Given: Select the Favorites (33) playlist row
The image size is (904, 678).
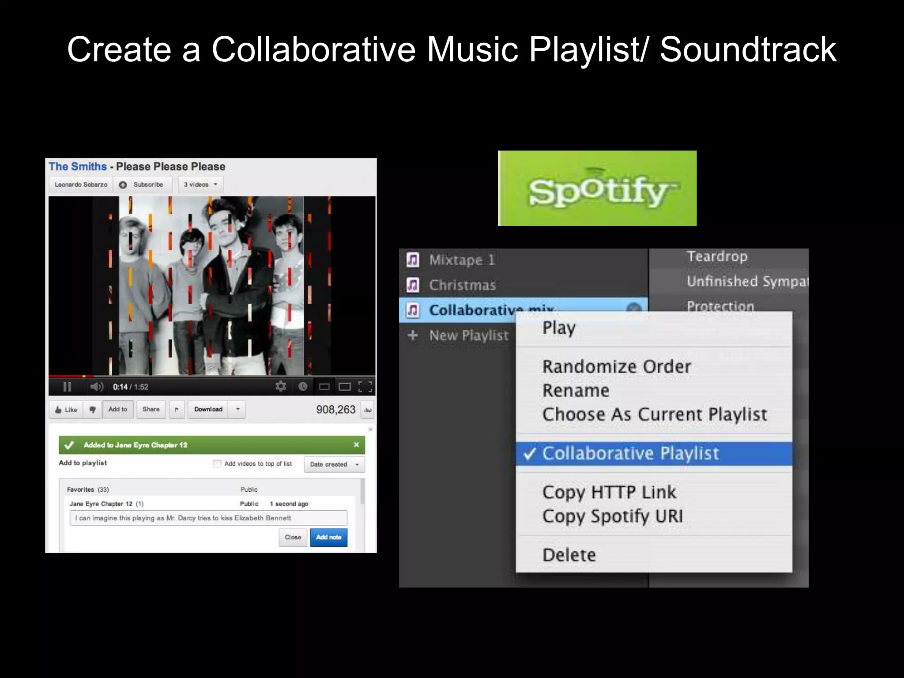Looking at the screenshot, I should click(x=210, y=489).
